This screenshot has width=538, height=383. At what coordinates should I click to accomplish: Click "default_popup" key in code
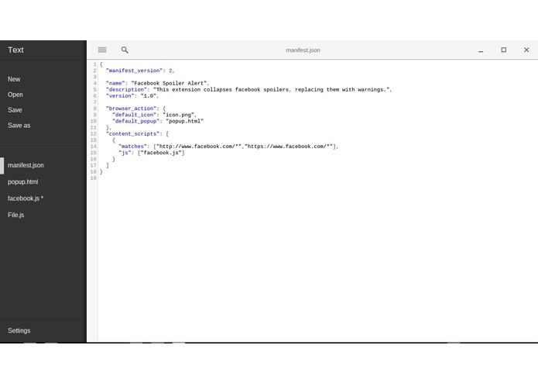[136, 121]
